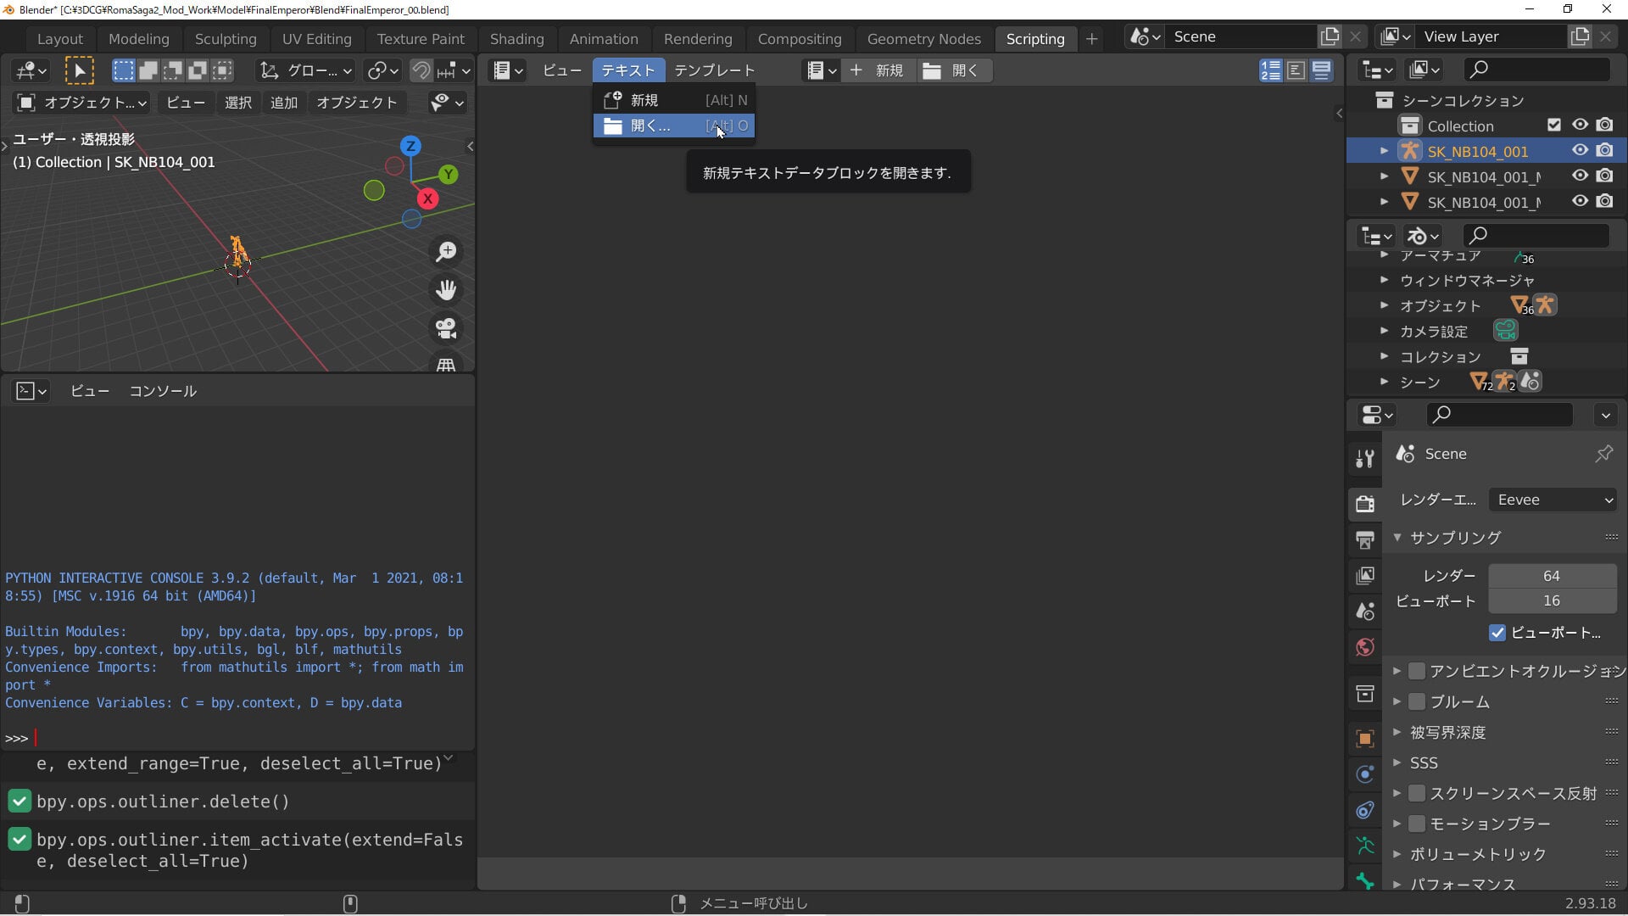
Task: Click the pan hand icon in viewport
Action: 446,290
